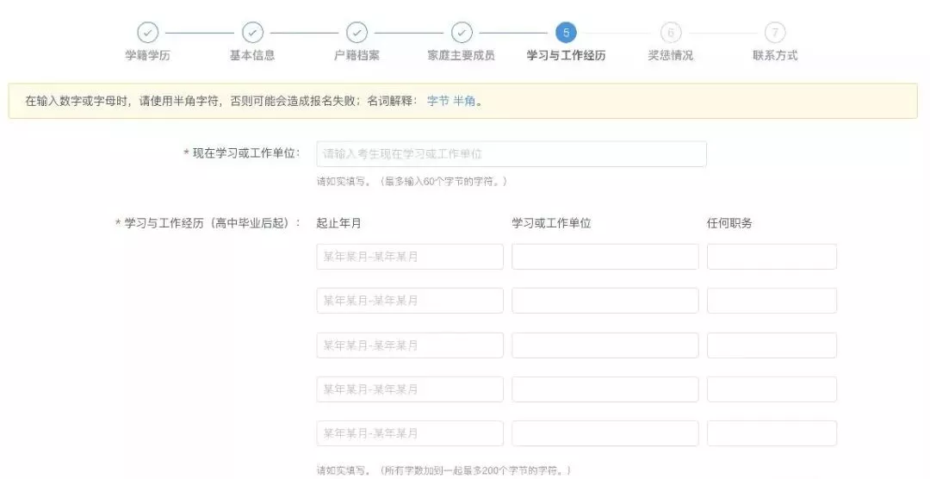Click the first row 学习或工作单位 field
This screenshot has height=479, width=930.
tap(605, 257)
